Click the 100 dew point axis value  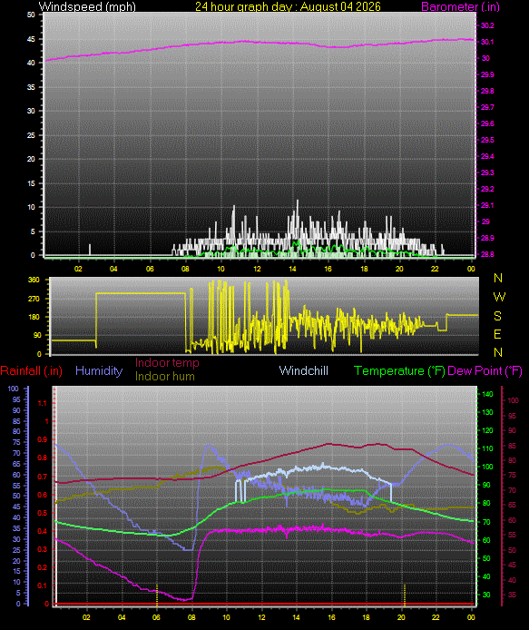pyautogui.click(x=513, y=400)
